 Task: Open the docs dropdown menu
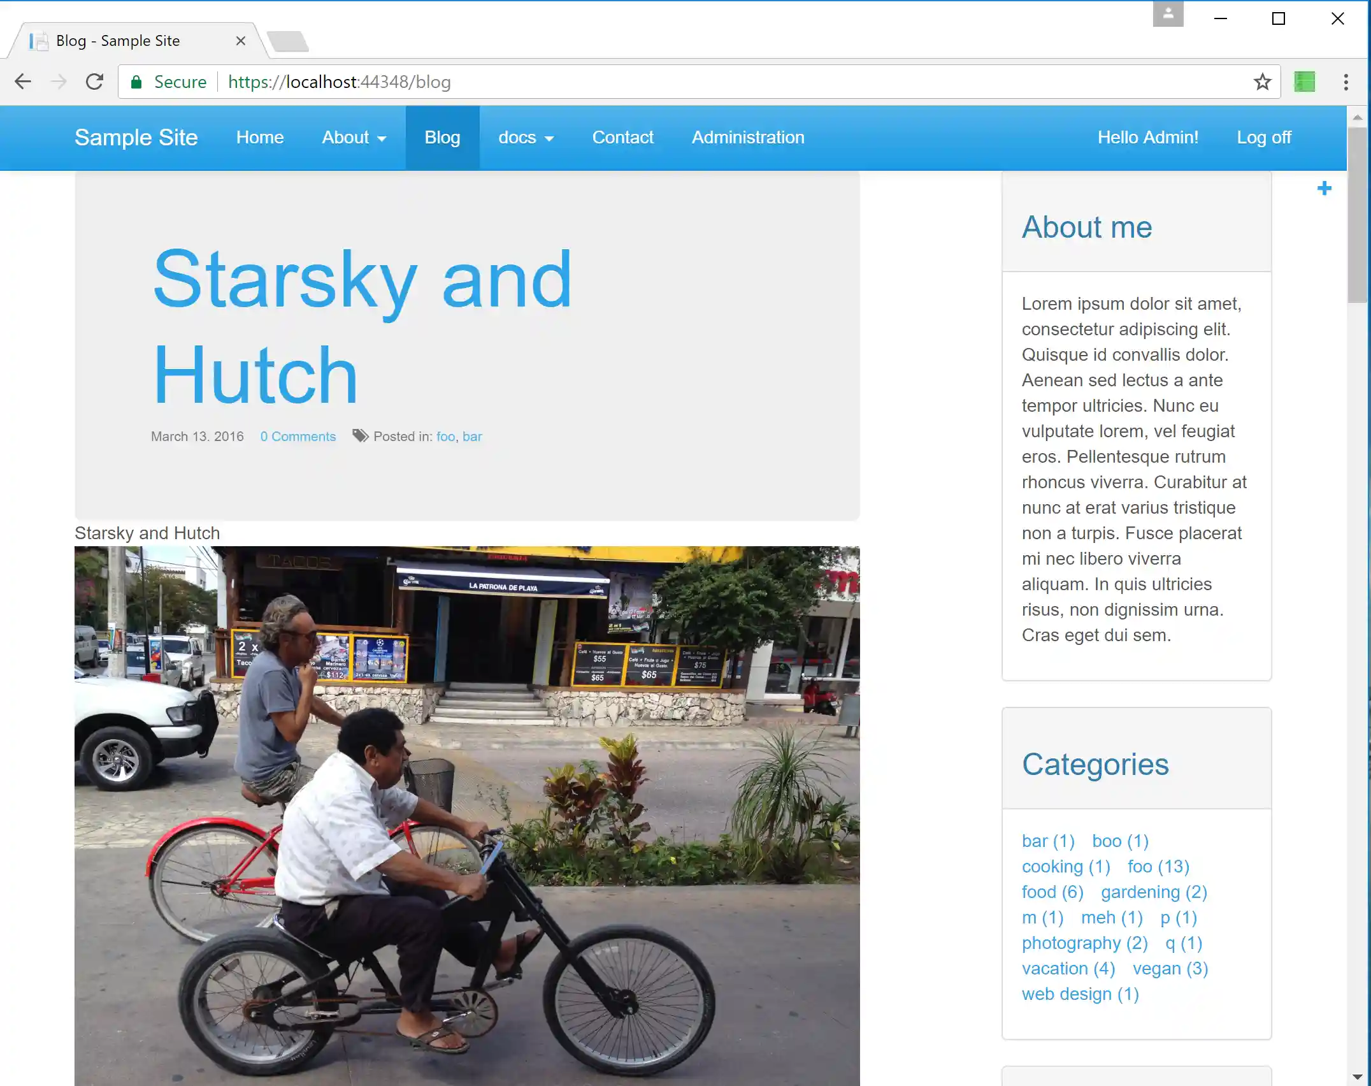pyautogui.click(x=526, y=137)
